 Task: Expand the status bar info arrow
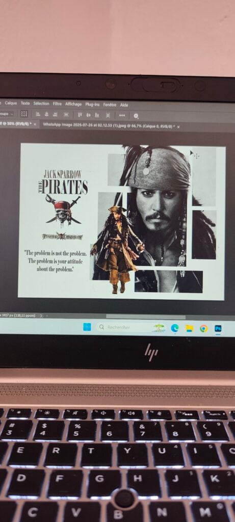tap(41, 315)
